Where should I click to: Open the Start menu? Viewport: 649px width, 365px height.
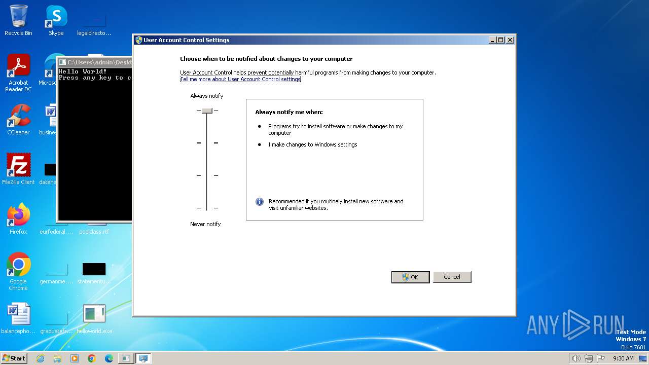pos(14,358)
